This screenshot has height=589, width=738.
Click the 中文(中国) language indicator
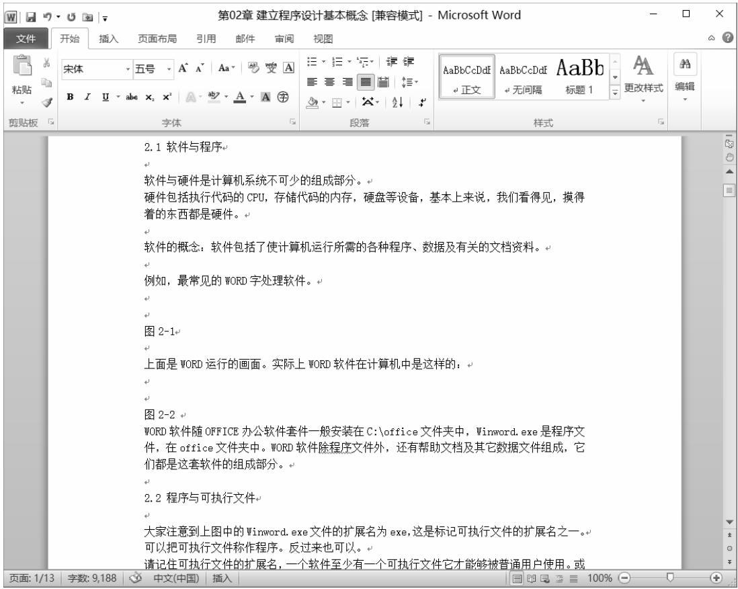[x=177, y=578]
